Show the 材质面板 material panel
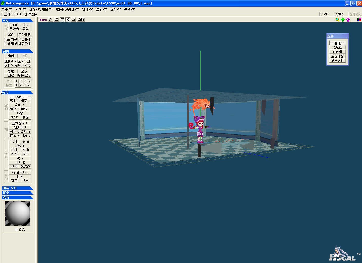362x263 pixels. click(11, 44)
